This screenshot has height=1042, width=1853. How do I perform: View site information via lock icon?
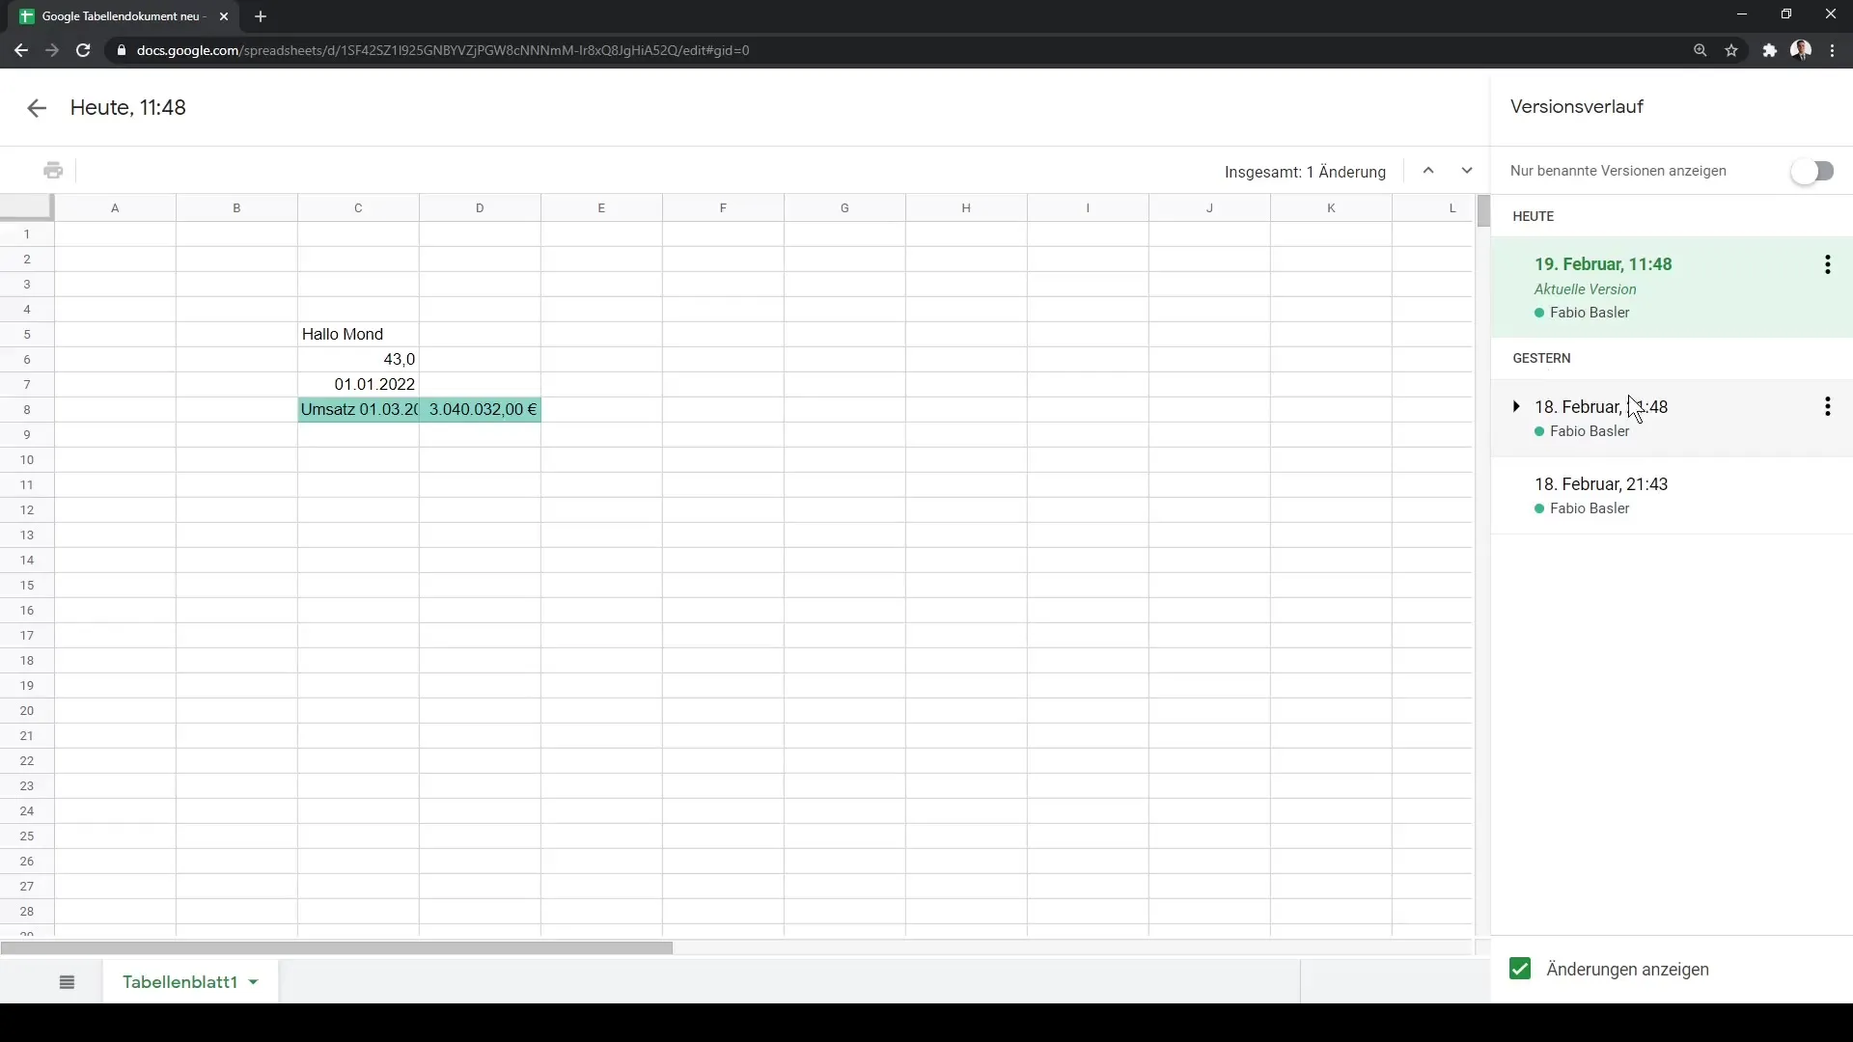click(121, 50)
